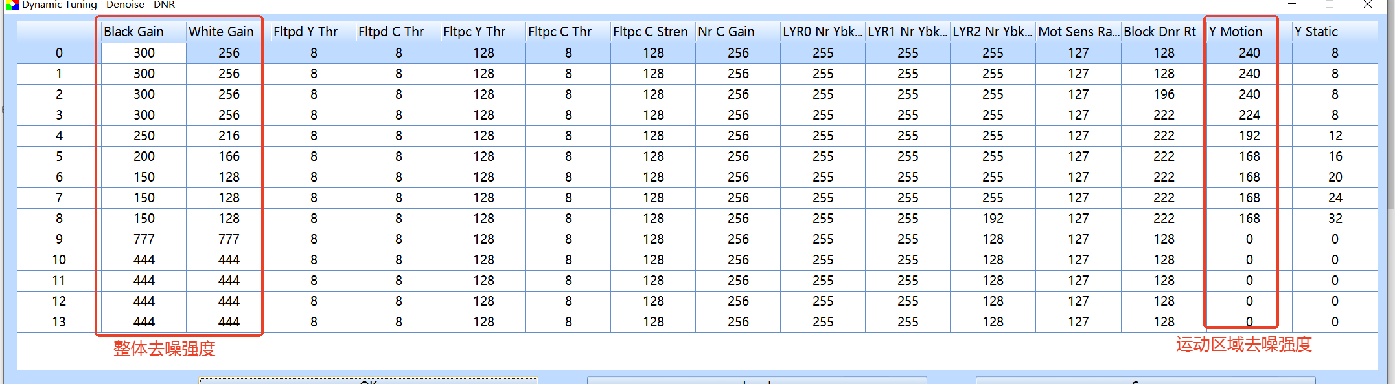This screenshot has width=1395, height=384.
Task: Select the Y Motion column header
Action: click(x=1236, y=32)
